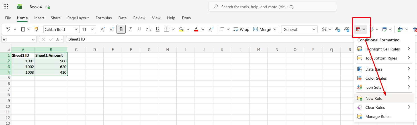Toggle Bold formatting

121,29
